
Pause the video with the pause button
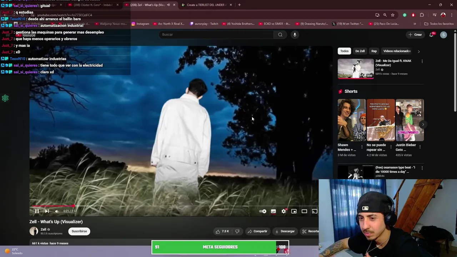point(37,211)
